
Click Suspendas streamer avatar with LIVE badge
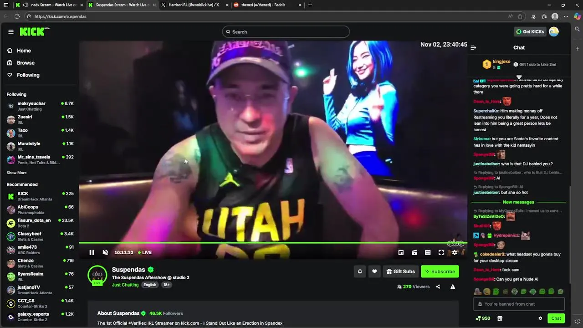coord(97,276)
